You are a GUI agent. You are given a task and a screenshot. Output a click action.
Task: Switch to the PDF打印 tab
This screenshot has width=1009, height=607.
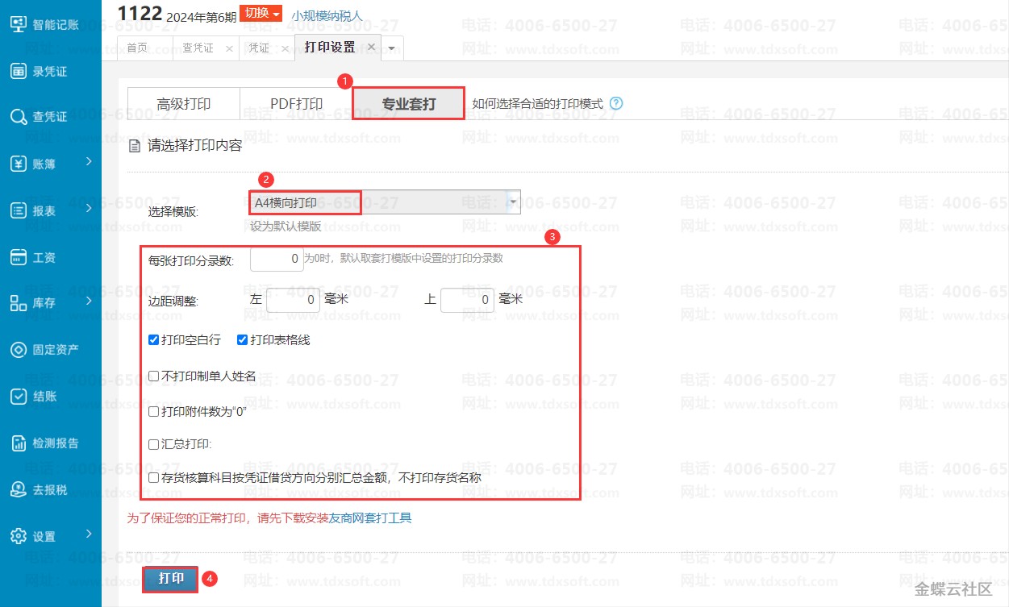[x=296, y=104]
